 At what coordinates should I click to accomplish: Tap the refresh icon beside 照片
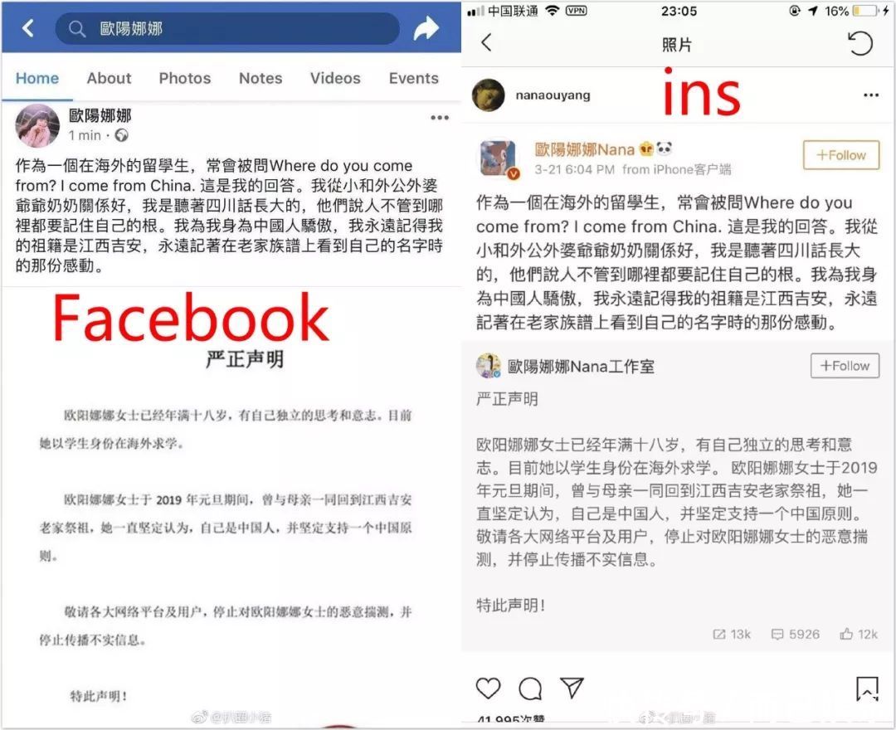[x=860, y=43]
